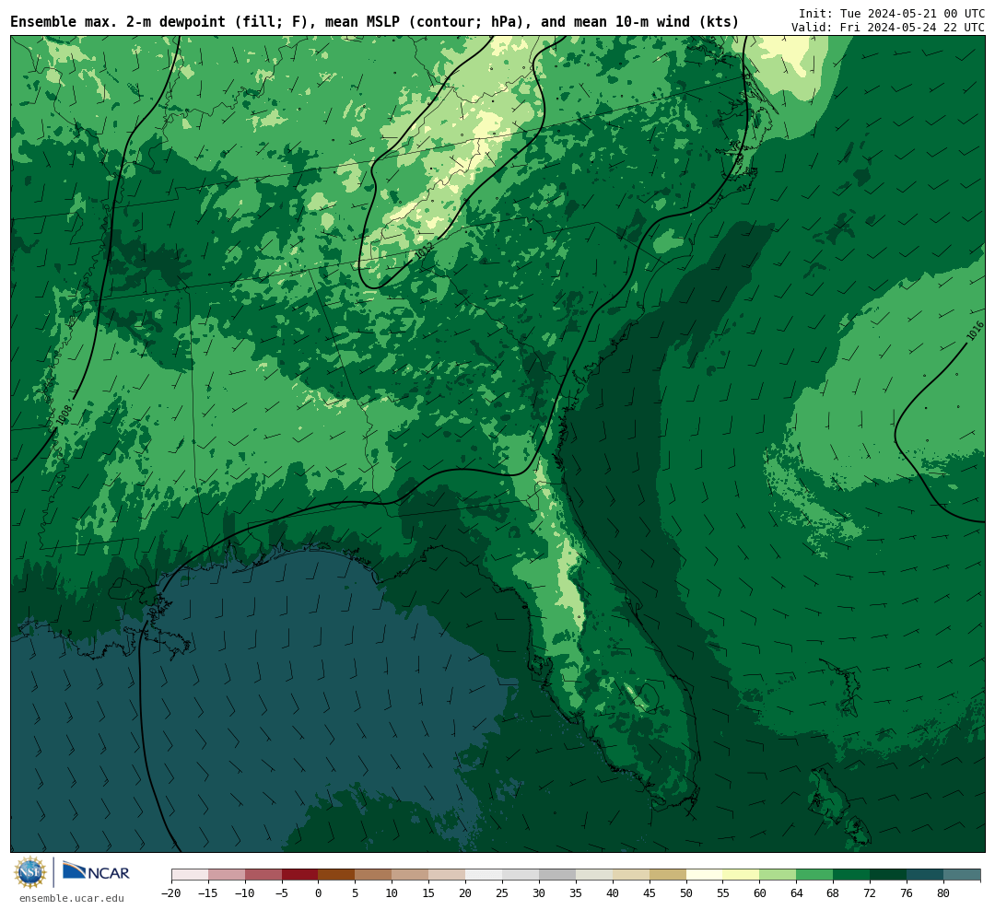Click the 76-80 teal colorbar swatch
The height and width of the screenshot is (910, 995).
pyautogui.click(x=925, y=875)
